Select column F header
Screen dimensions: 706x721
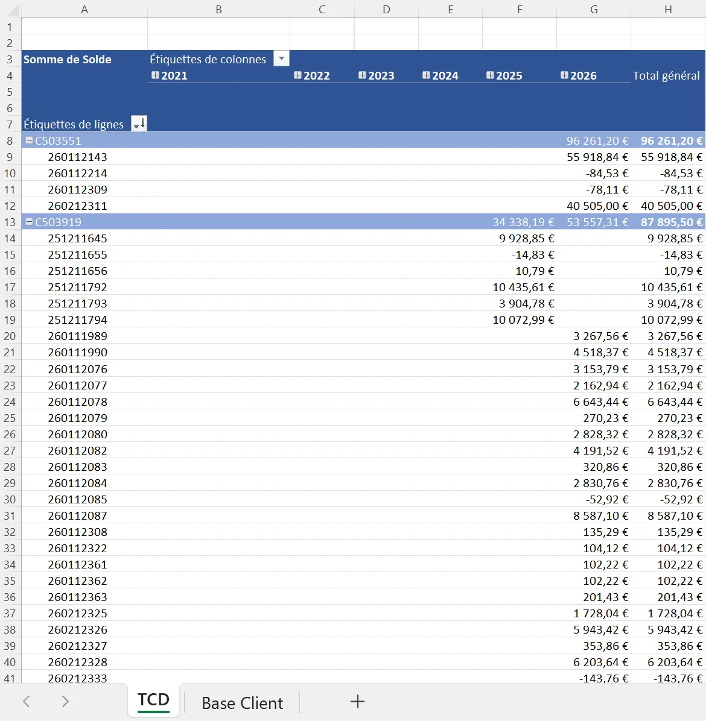pos(520,9)
